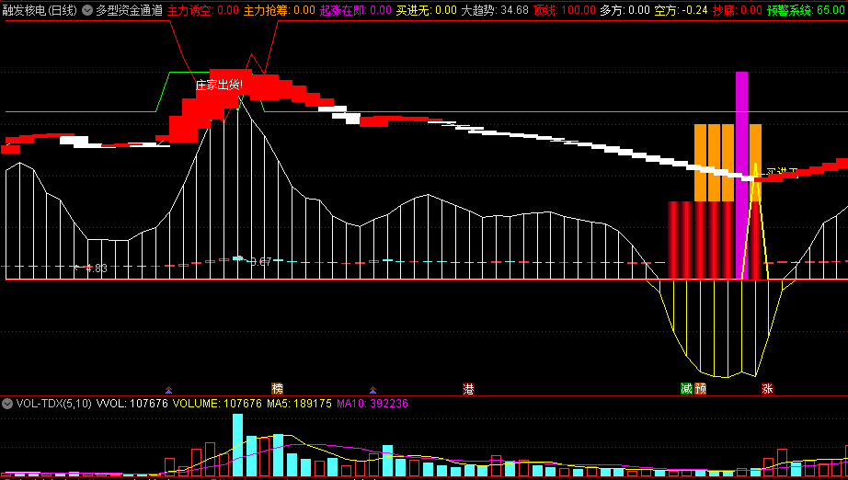The image size is (848, 480).
Task: Click the 抄底: 0.00 value
Action: pos(737,10)
